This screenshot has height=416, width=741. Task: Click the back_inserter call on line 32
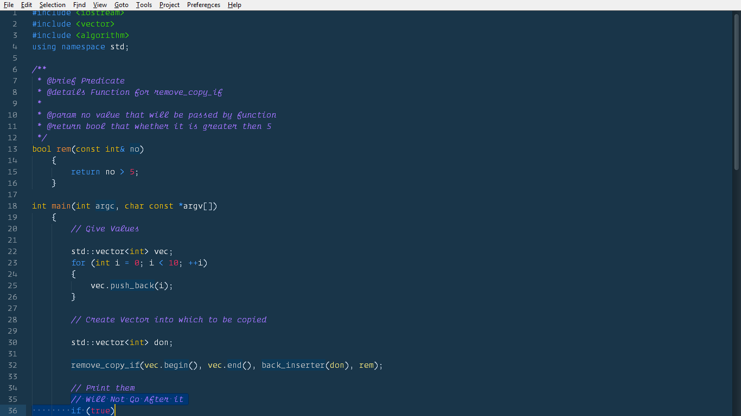click(293, 365)
